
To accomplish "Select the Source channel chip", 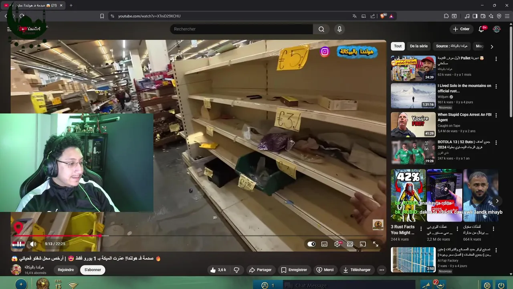I will [x=452, y=46].
